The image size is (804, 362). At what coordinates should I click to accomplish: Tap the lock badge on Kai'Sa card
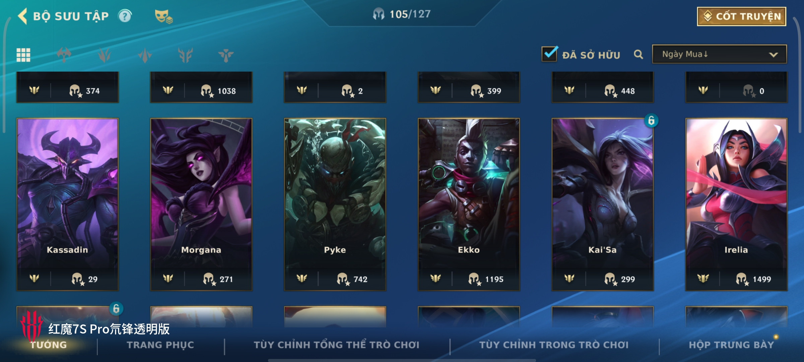(x=651, y=121)
